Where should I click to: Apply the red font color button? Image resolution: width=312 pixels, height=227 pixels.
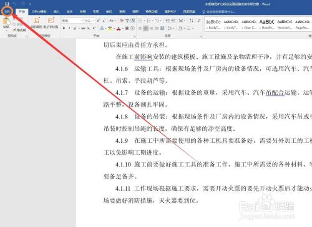click(119, 28)
